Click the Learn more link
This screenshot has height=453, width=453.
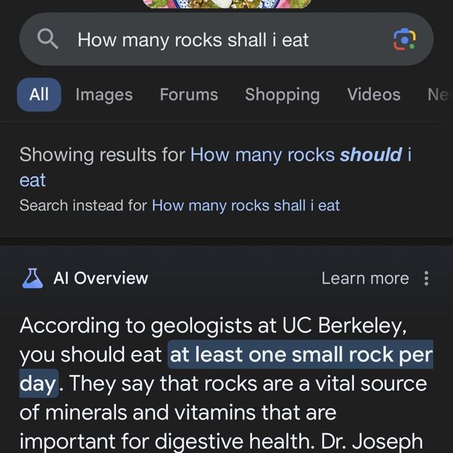click(x=365, y=278)
